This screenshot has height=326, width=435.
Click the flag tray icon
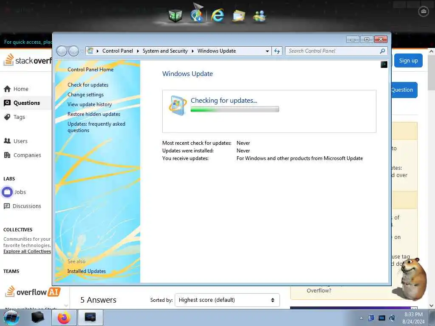pyautogui.click(x=371, y=318)
